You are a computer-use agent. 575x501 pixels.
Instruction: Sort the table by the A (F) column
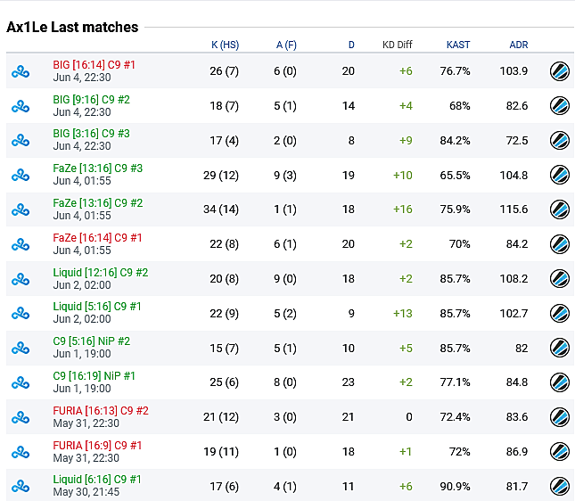(x=286, y=45)
